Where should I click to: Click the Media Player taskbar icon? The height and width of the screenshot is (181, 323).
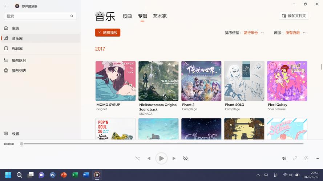[x=97, y=175]
